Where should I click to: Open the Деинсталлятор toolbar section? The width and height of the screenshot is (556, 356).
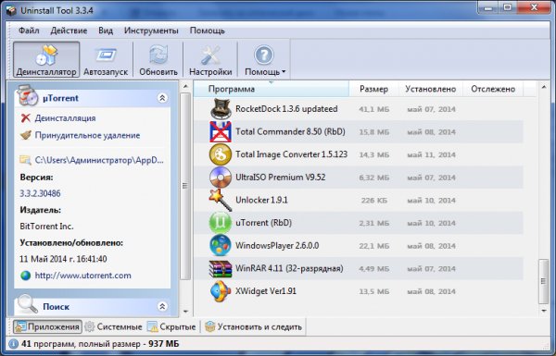[46, 59]
